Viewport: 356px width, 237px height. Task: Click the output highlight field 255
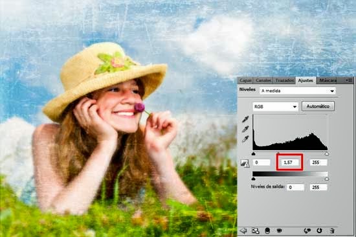318,188
